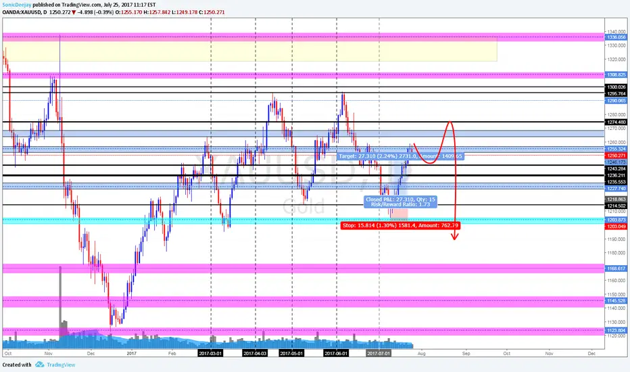
Task: Open the SonicDeejay author profile link
Action: click(x=16, y=5)
